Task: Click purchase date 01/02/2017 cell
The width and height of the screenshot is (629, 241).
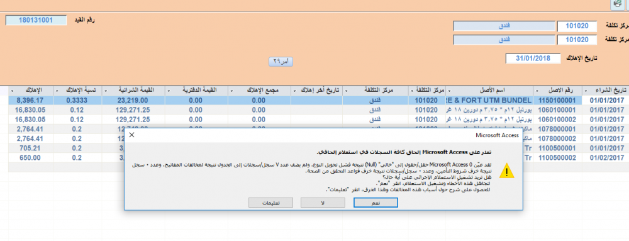Action: tap(605, 158)
